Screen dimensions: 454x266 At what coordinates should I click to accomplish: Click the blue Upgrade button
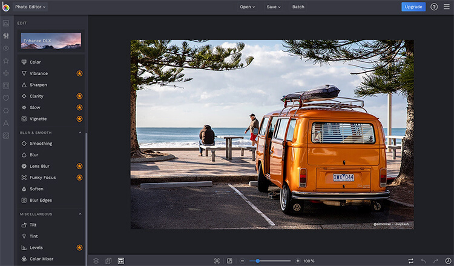(x=413, y=7)
